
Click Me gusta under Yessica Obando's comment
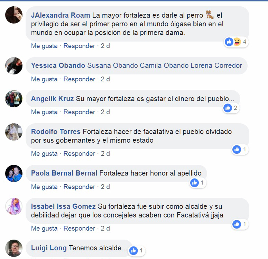tap(44, 79)
